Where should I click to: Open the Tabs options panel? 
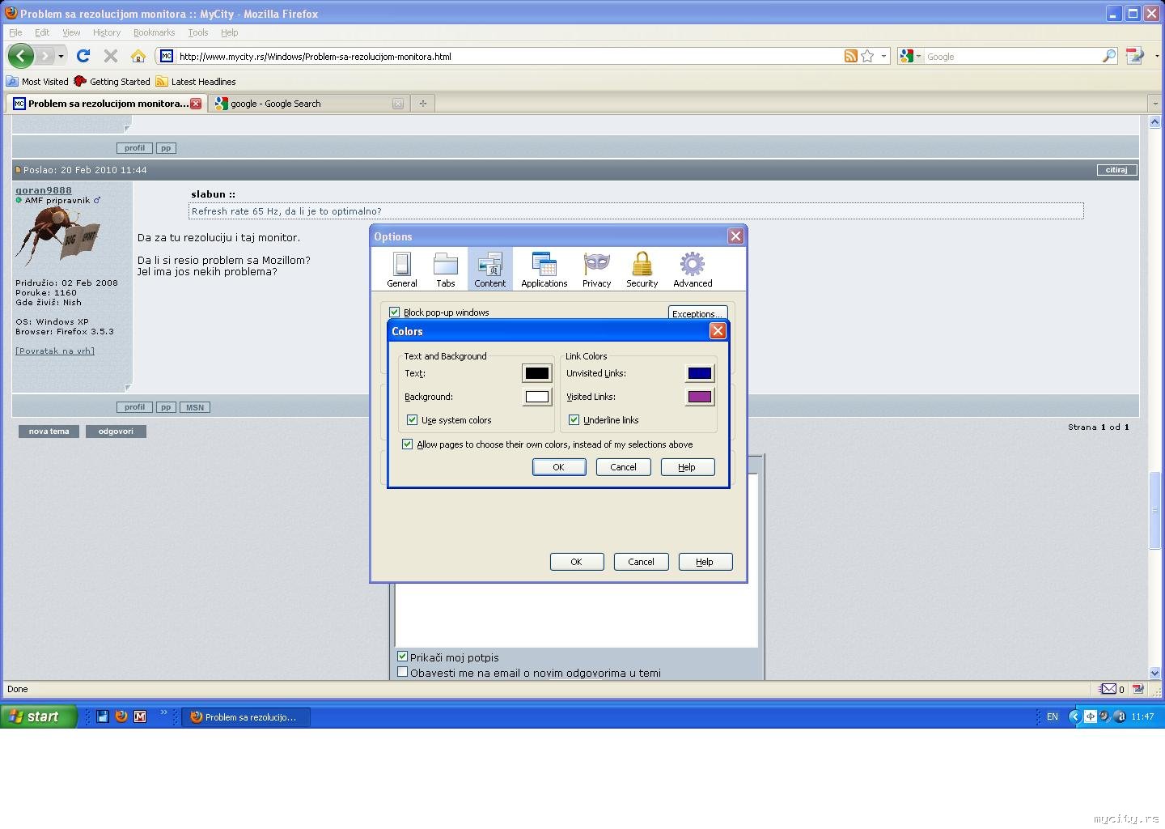[x=446, y=270]
